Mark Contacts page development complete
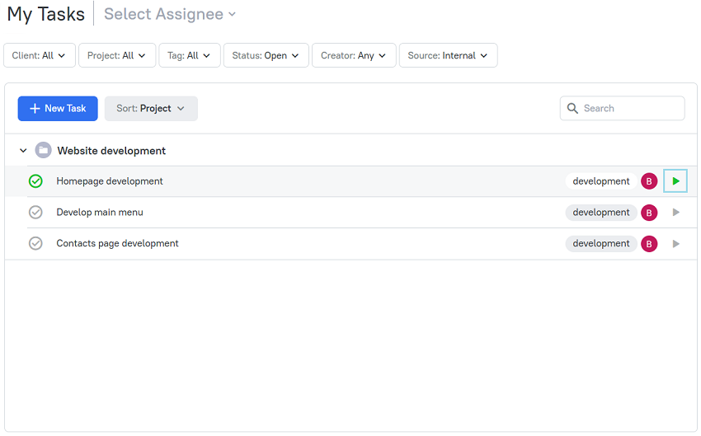 [x=35, y=243]
